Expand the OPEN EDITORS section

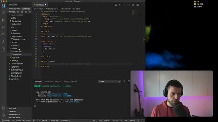[19, 9]
